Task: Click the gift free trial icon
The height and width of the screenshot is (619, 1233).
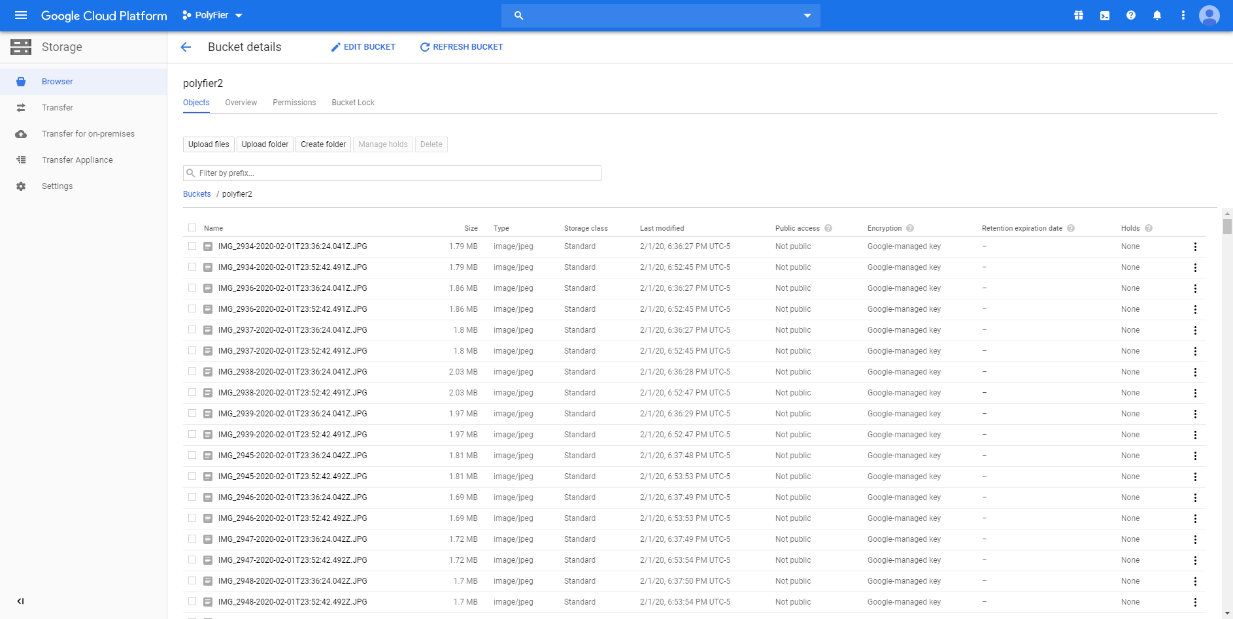Action: pyautogui.click(x=1079, y=15)
